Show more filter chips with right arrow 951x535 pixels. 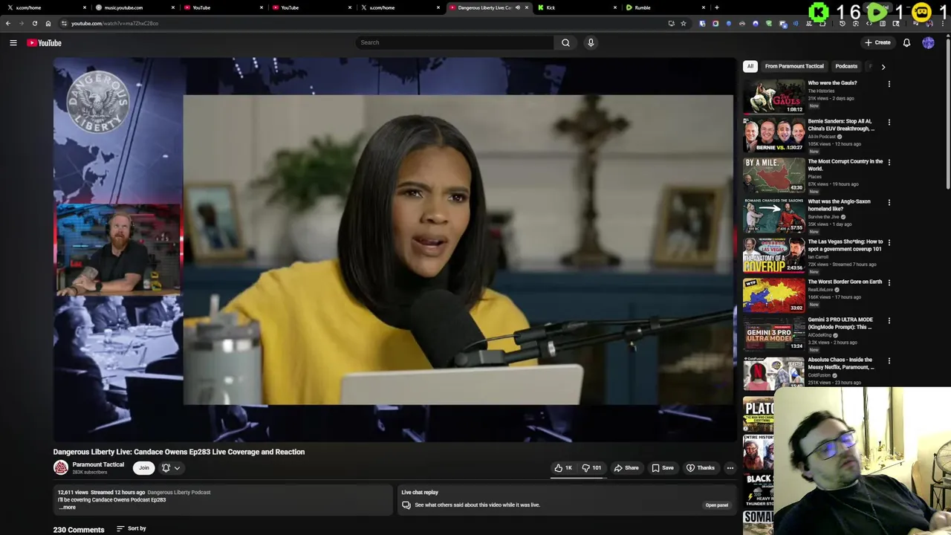883,67
